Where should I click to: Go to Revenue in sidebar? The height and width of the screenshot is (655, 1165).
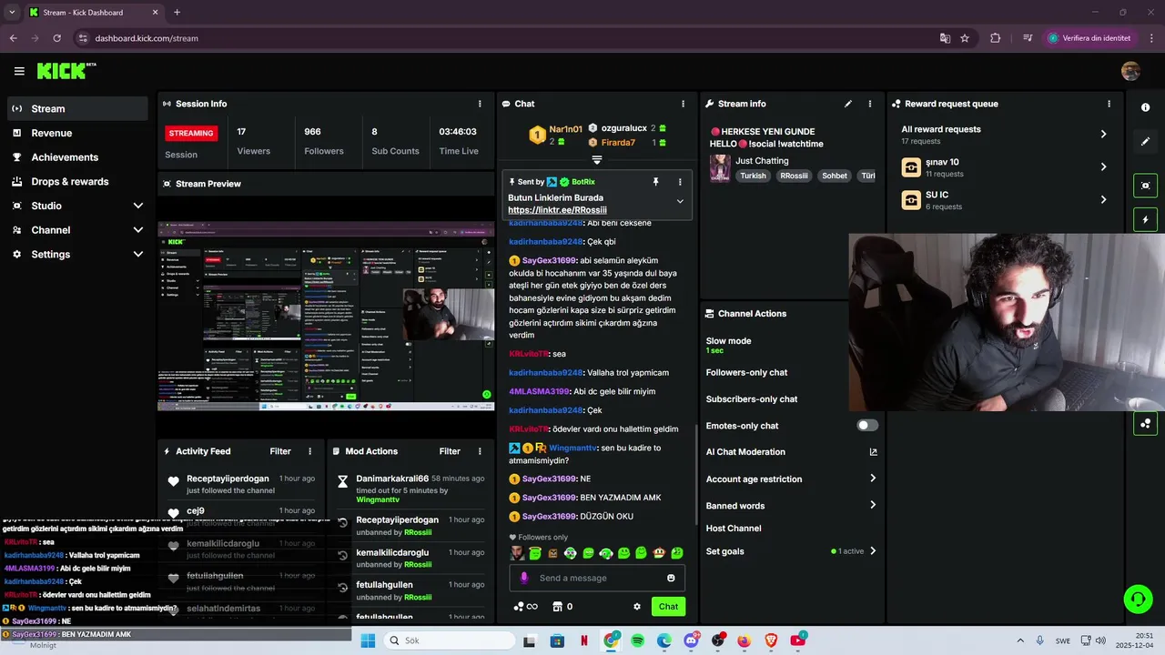76,133
